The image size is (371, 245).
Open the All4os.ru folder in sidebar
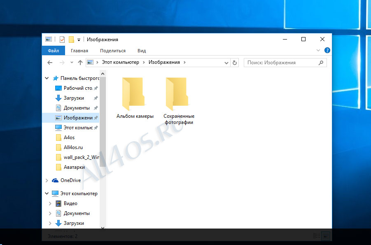point(69,147)
